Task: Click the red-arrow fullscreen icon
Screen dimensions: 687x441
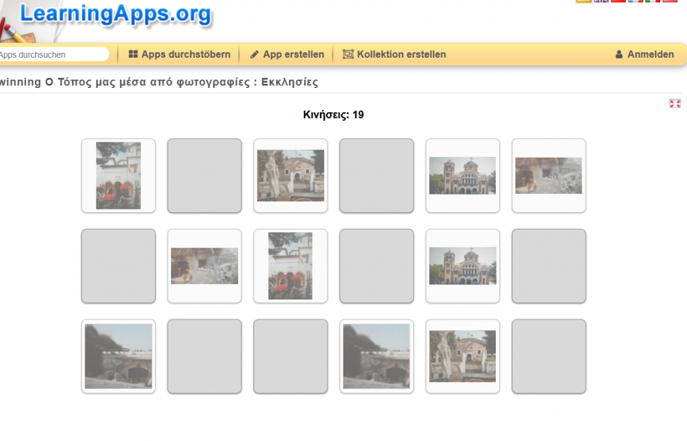Action: click(675, 103)
